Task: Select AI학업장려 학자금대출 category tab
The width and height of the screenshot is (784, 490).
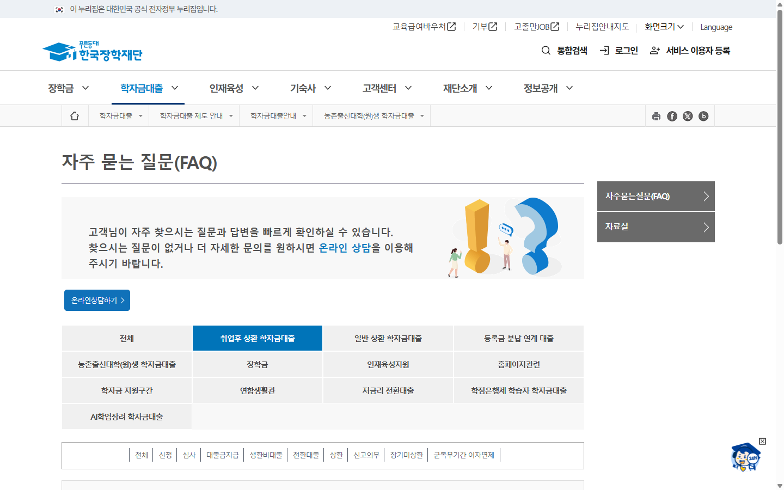Action: [x=127, y=416]
